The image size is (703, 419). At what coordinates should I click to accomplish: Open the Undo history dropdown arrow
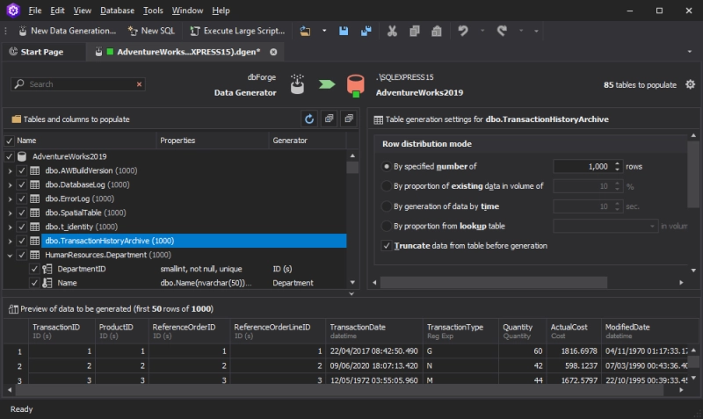[482, 31]
